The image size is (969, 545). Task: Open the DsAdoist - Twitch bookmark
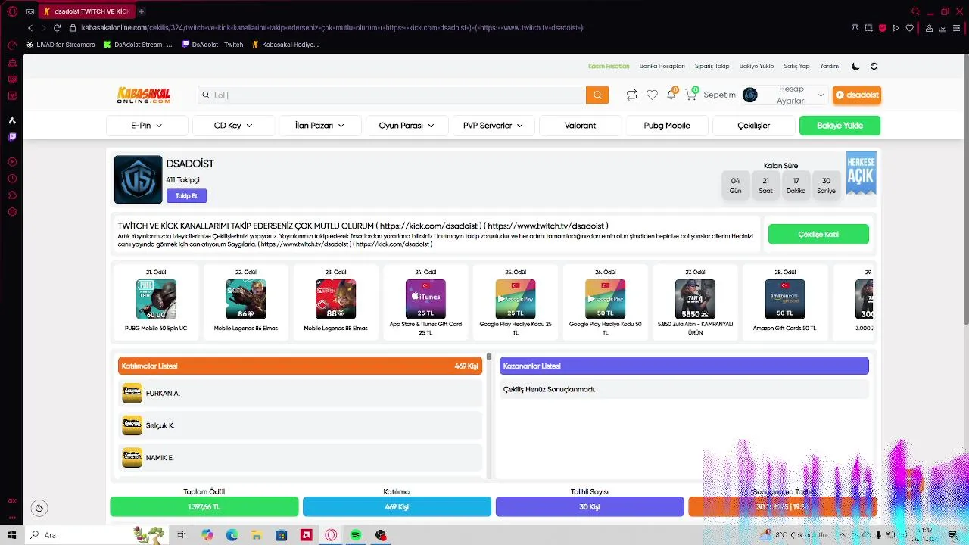213,45
